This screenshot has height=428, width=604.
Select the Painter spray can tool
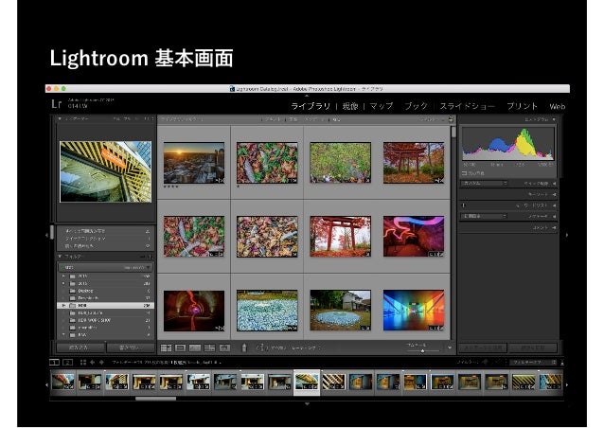click(x=244, y=348)
